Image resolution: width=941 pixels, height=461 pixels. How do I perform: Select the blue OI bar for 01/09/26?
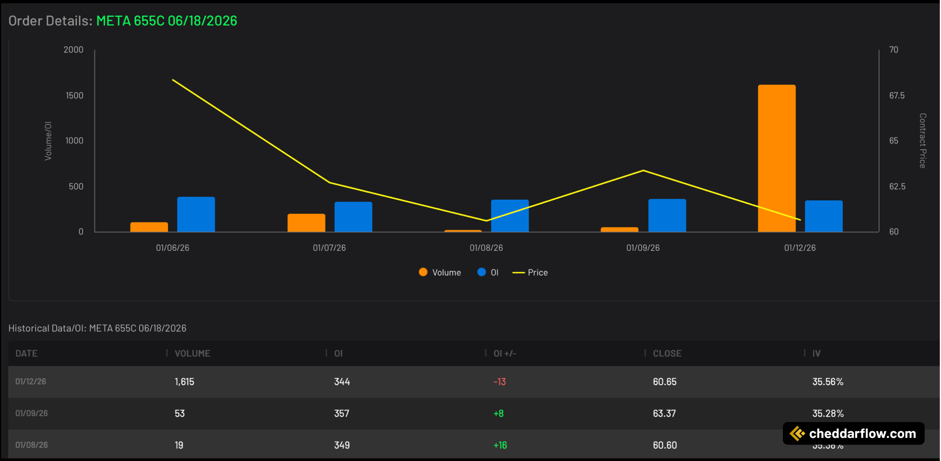(667, 215)
